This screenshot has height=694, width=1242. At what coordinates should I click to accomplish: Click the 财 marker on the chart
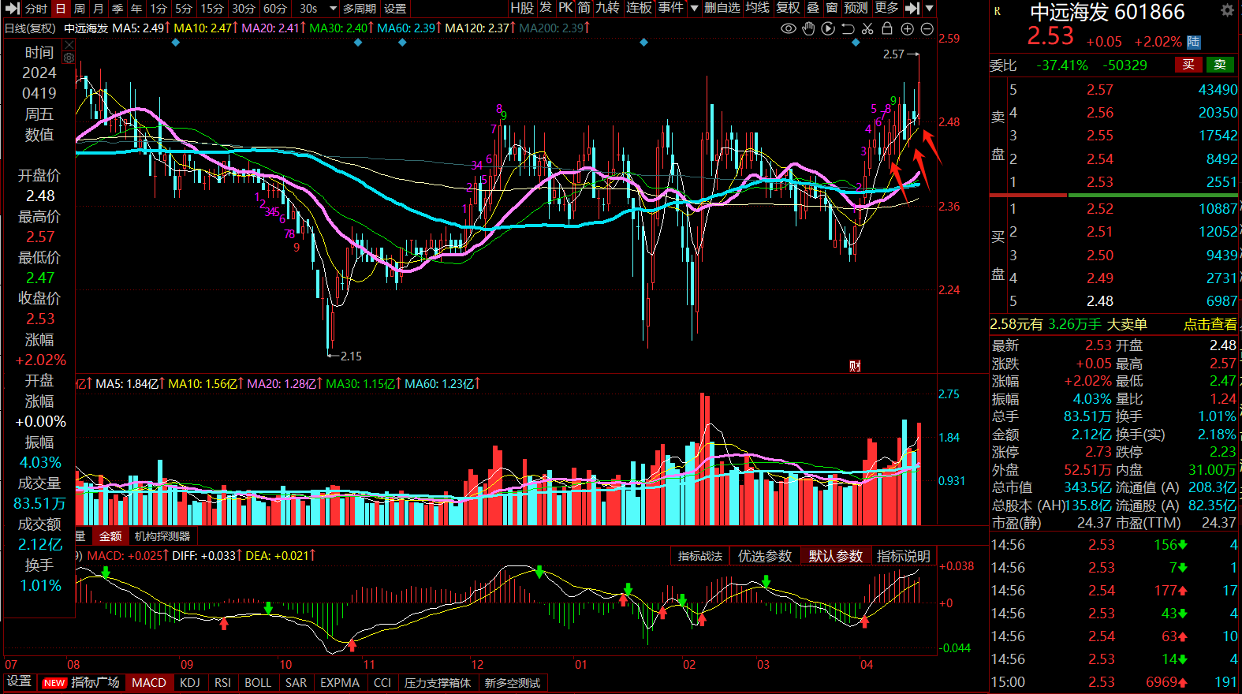[x=855, y=366]
